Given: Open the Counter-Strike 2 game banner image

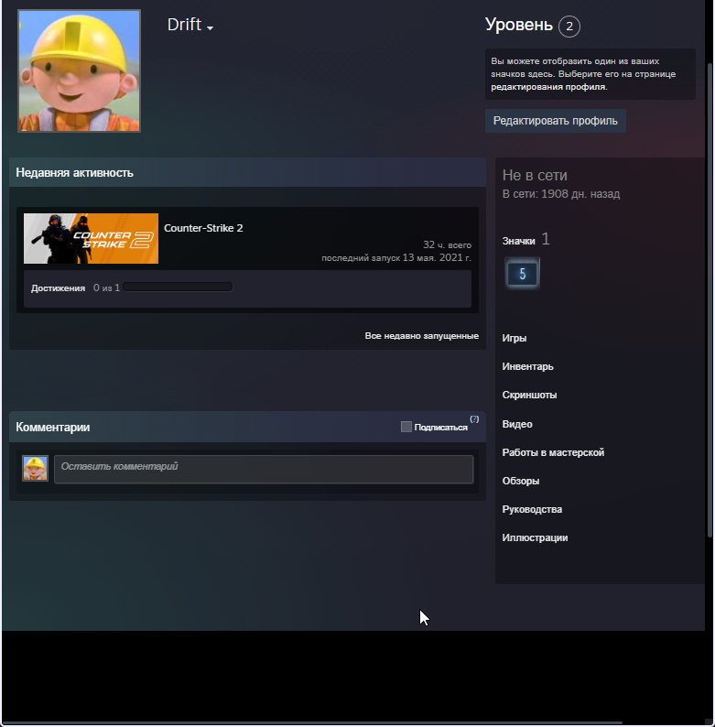Looking at the screenshot, I should click(91, 238).
